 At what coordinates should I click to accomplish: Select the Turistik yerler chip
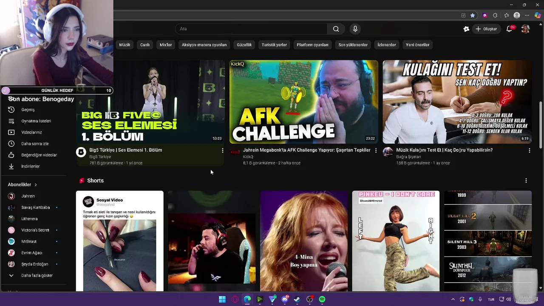click(274, 45)
